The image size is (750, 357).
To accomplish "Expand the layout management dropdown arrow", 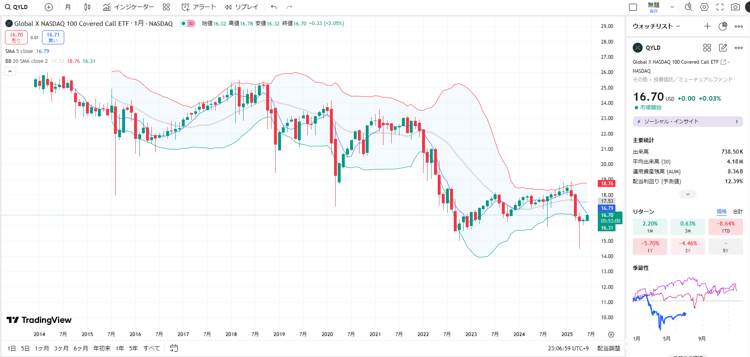I will coord(672,7).
